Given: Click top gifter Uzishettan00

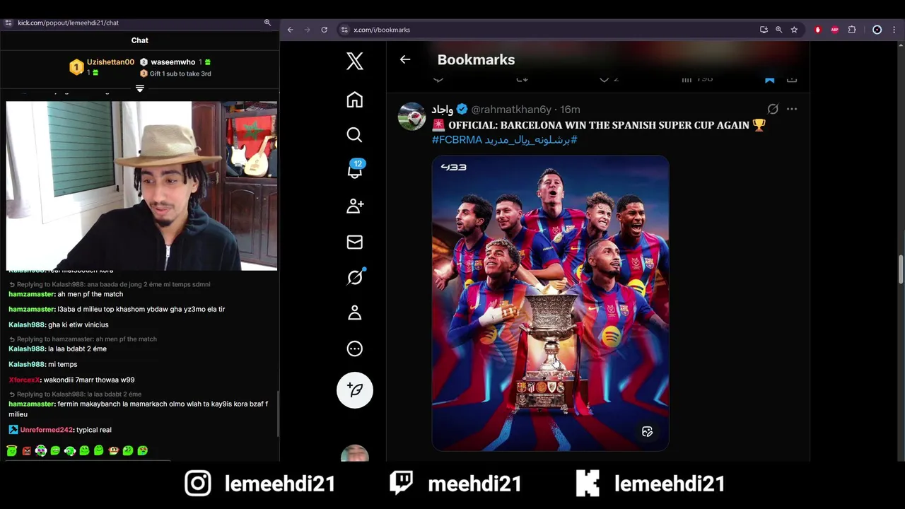Looking at the screenshot, I should pyautogui.click(x=110, y=62).
